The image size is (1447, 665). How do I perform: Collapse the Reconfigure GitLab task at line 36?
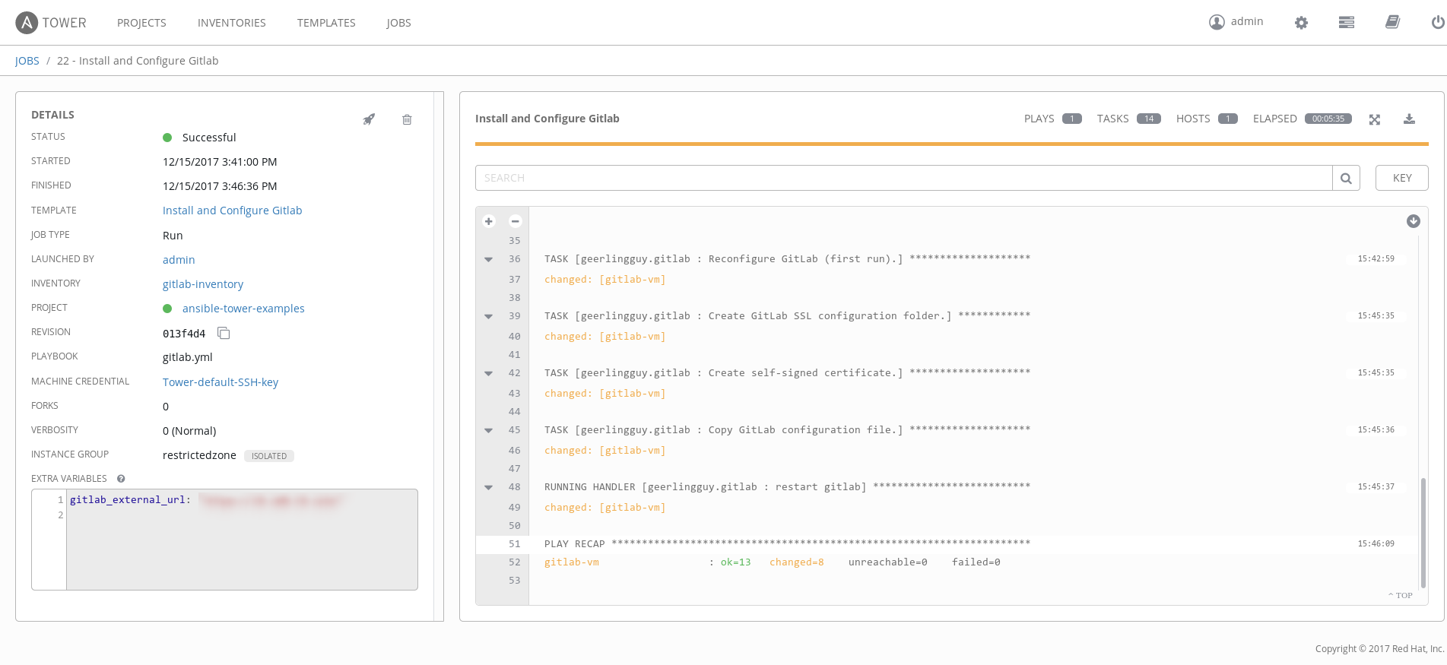tap(489, 259)
